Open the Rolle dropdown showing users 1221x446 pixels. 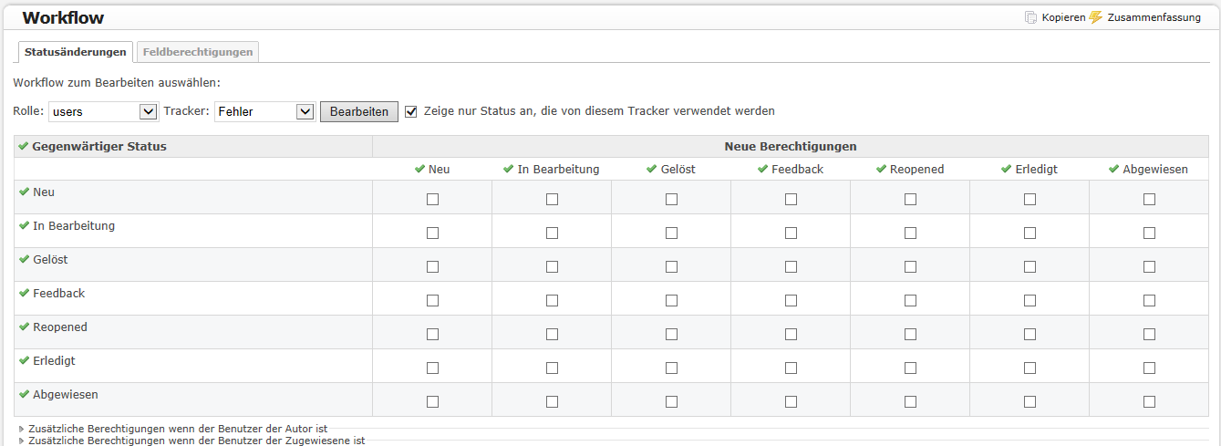click(x=104, y=111)
